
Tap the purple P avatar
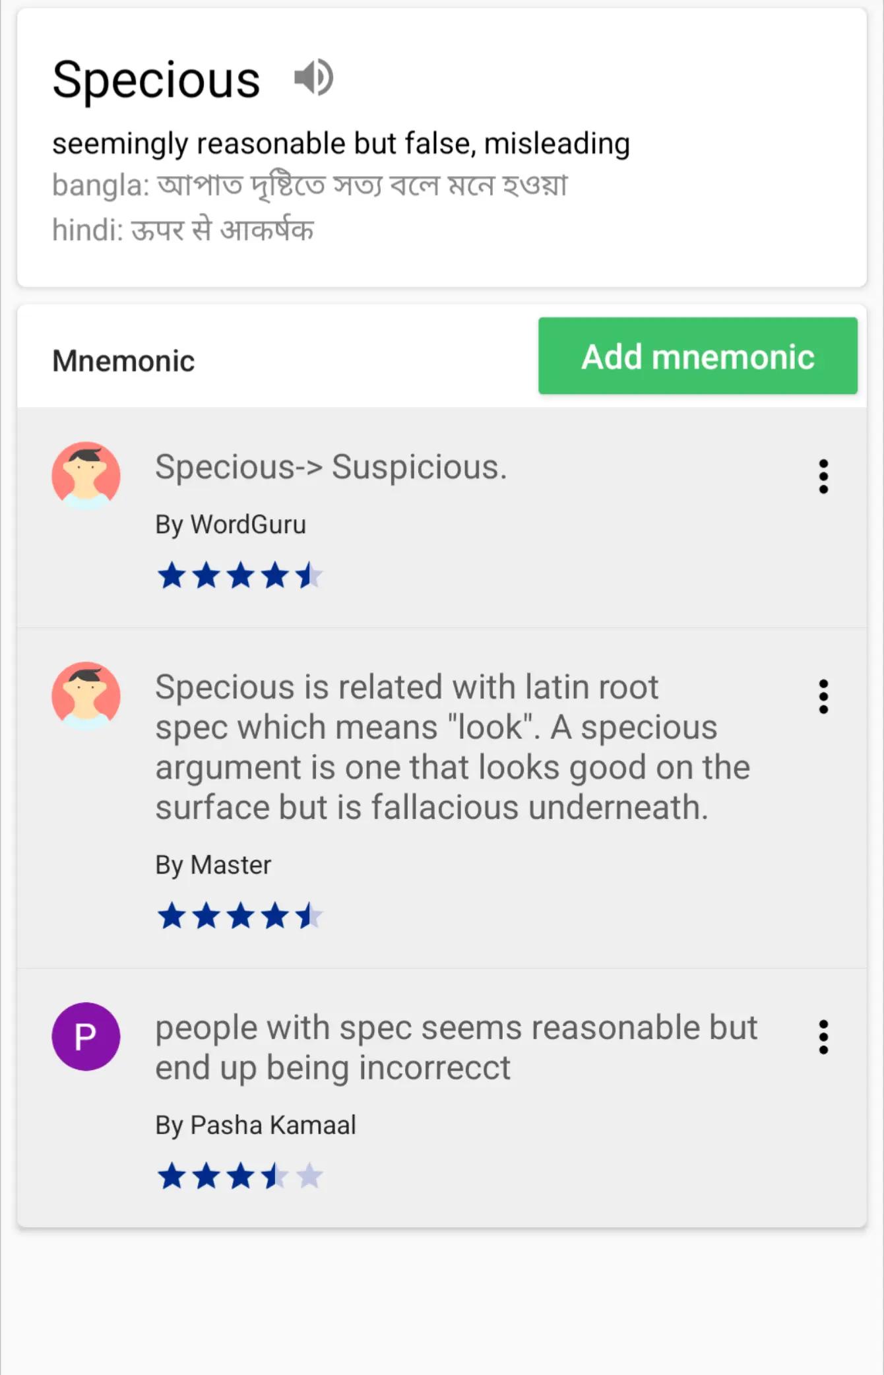(x=86, y=1037)
